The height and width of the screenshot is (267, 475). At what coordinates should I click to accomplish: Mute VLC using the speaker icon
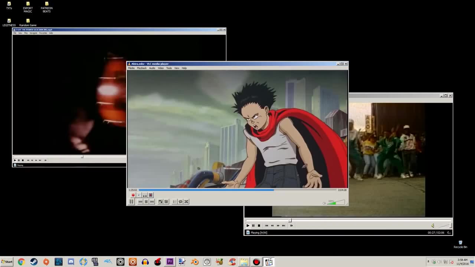324,203
